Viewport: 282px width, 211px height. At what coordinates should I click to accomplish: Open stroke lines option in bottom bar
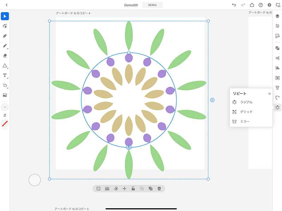(107, 188)
